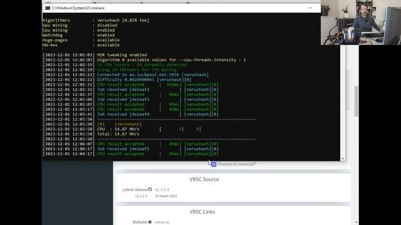Click the home icon next to Website
Viewport: 401px width, 225px height.
pos(150,222)
